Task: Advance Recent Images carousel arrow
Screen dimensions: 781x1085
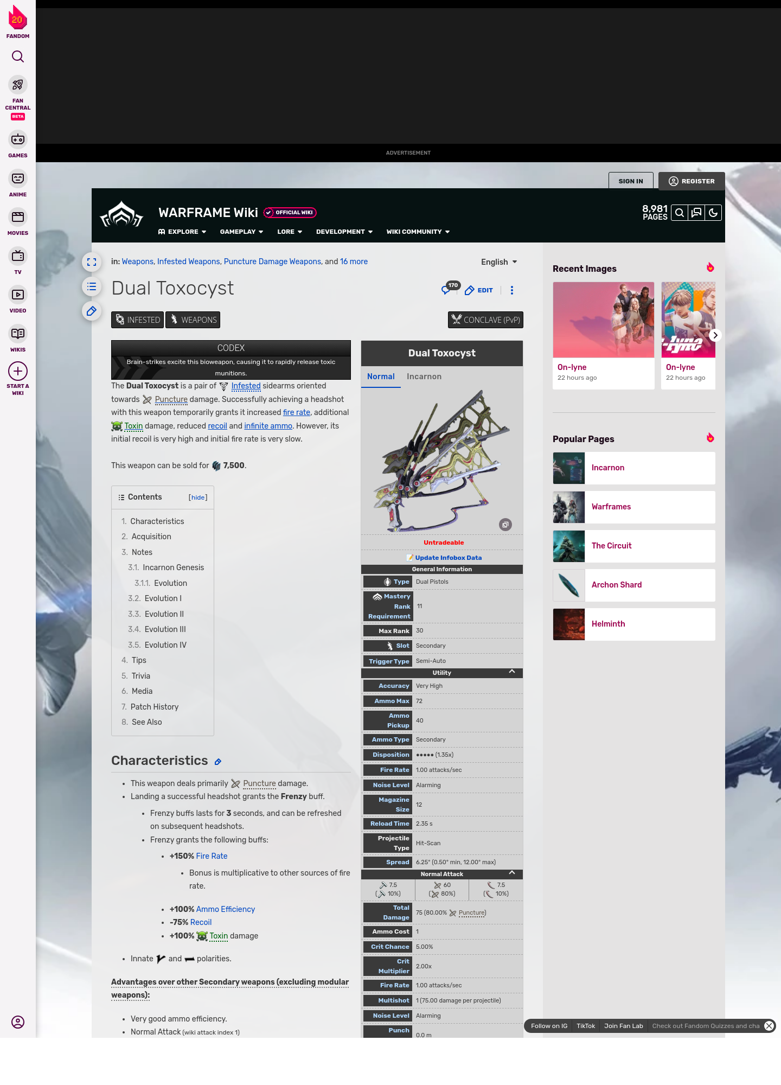Action: [x=715, y=335]
